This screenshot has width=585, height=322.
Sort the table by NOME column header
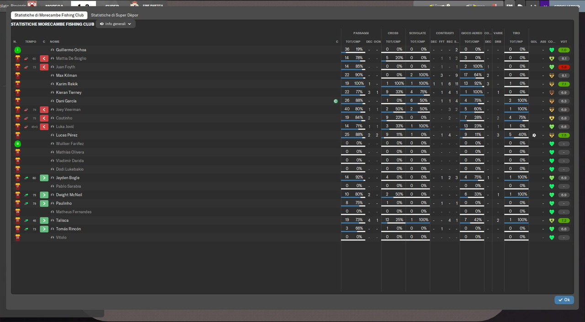click(55, 42)
